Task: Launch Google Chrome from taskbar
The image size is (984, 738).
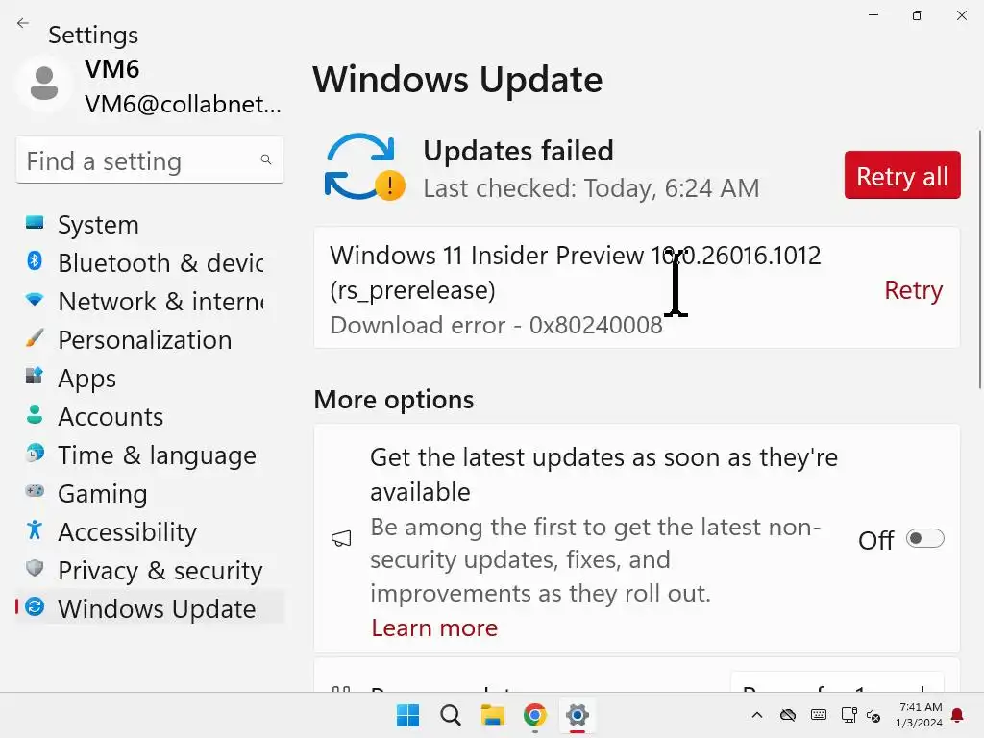Action: (x=534, y=715)
